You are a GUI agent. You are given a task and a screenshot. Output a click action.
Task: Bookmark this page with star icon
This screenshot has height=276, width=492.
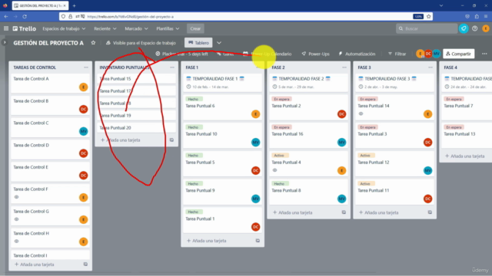[429, 17]
